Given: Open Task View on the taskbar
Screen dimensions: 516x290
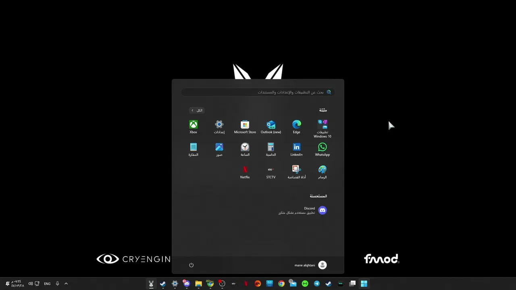Looking at the screenshot, I should [352, 284].
